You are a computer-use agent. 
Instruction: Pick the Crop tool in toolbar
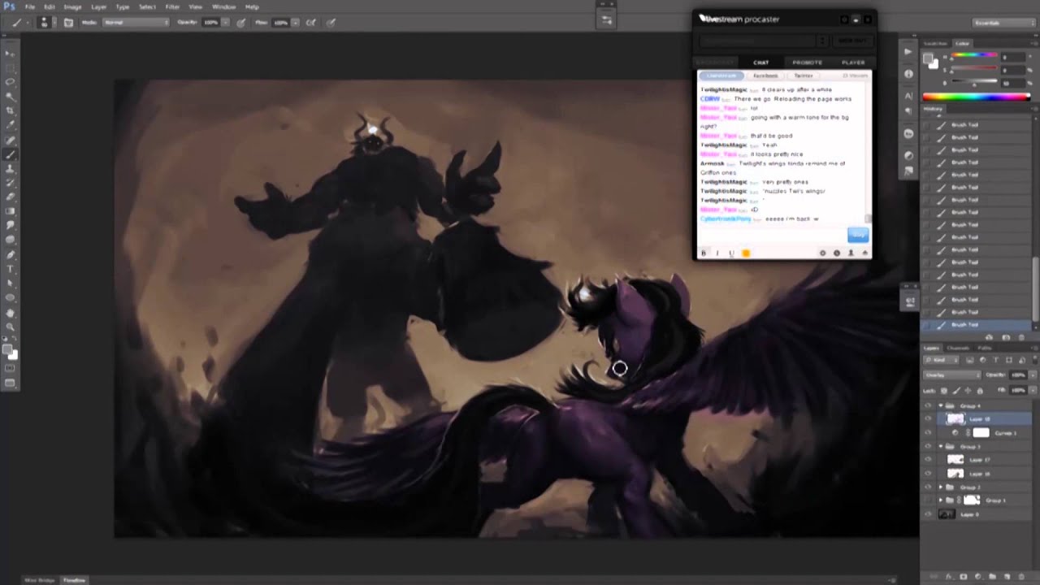[x=10, y=110]
